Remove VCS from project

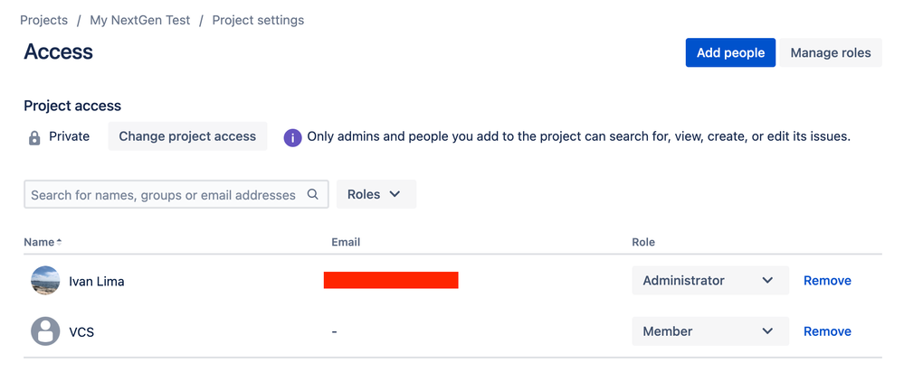click(x=827, y=331)
